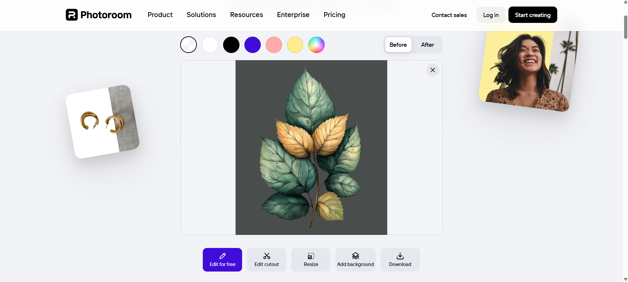Select the transparent background option

[x=188, y=45]
